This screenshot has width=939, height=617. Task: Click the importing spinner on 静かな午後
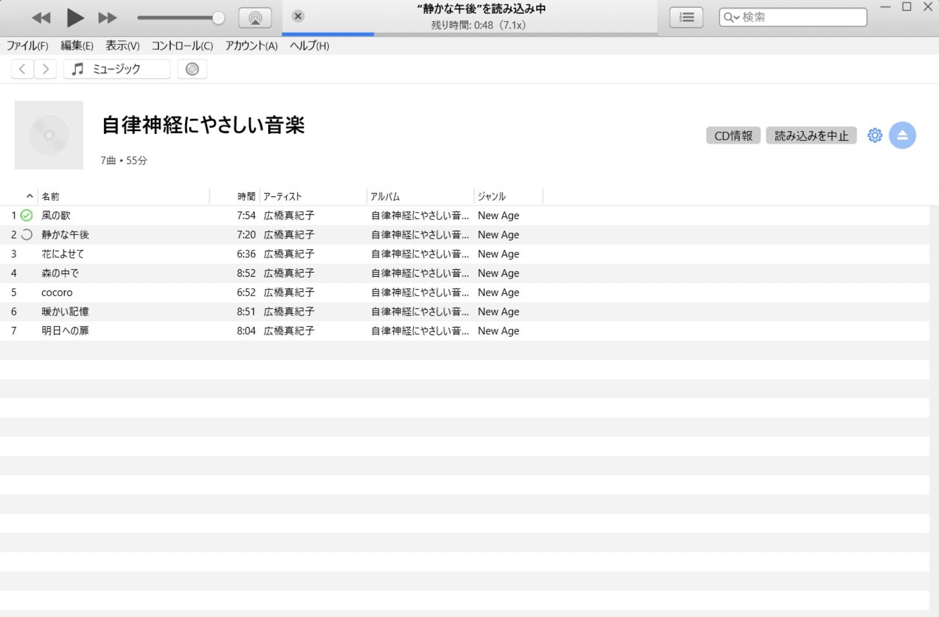27,235
